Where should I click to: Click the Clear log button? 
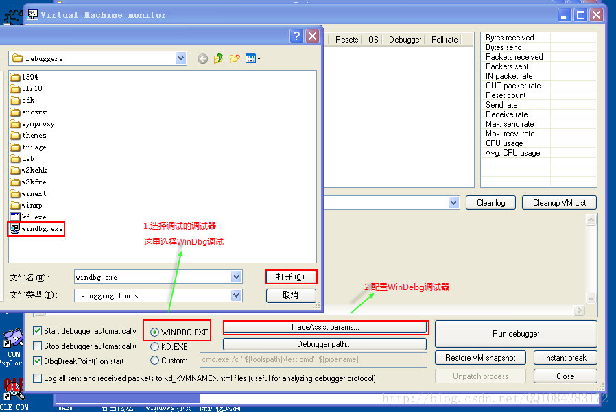(490, 203)
